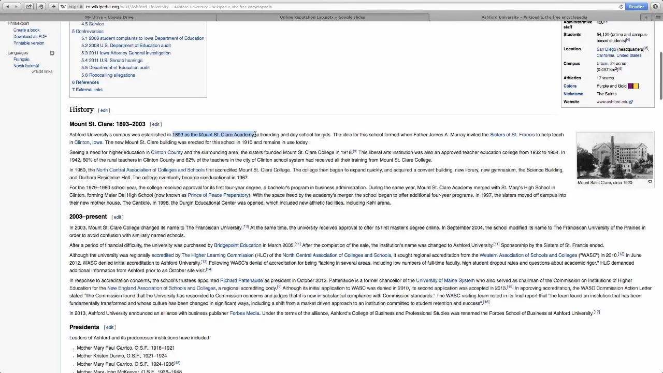Click the Wikipedia W favicon in address bar
Image resolution: width=663 pixels, height=373 pixels.
[x=63, y=7]
